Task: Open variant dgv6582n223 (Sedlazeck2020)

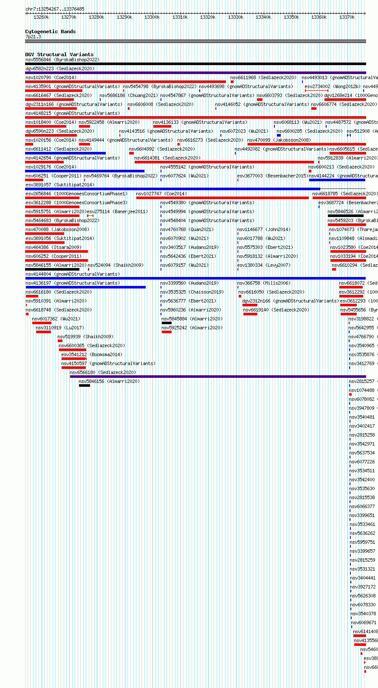Action: pos(60,69)
